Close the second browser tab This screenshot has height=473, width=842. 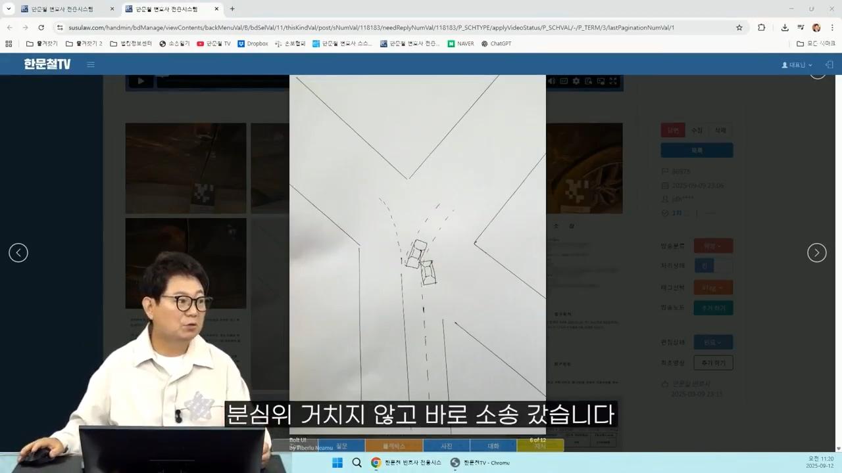[216, 9]
